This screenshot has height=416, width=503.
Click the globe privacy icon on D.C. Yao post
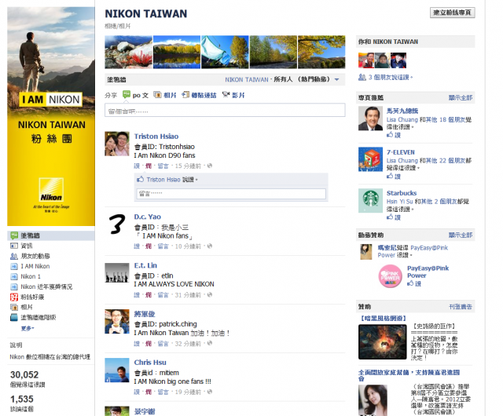(210, 246)
